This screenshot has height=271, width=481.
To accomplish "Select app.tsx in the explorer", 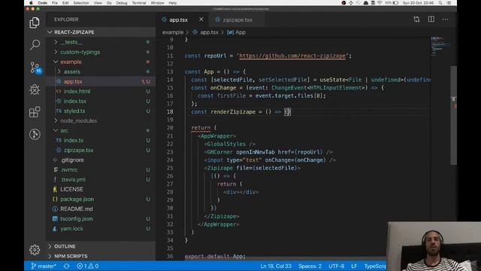I will [101, 81].
